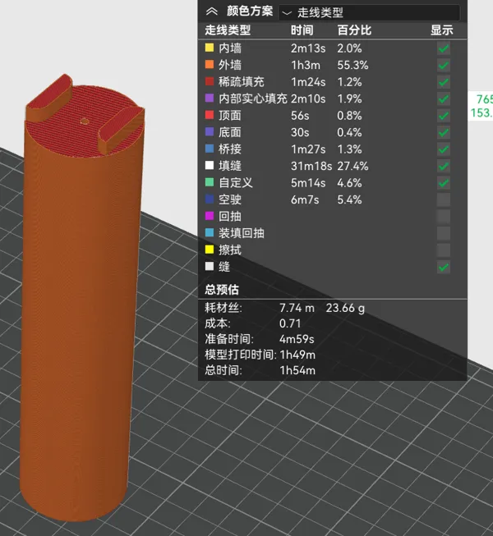Screen dimensions: 493x536
Task: Toggle visibility checkbox for 内墙
Action: [444, 48]
